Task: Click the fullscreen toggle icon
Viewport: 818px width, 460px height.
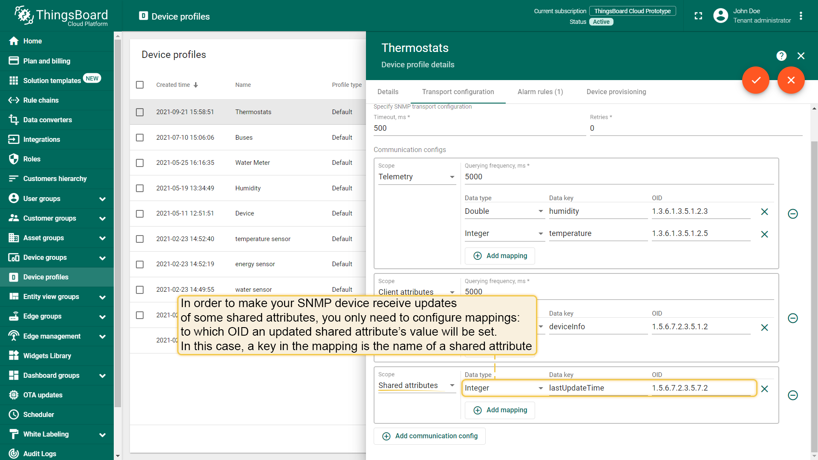Action: pyautogui.click(x=698, y=16)
